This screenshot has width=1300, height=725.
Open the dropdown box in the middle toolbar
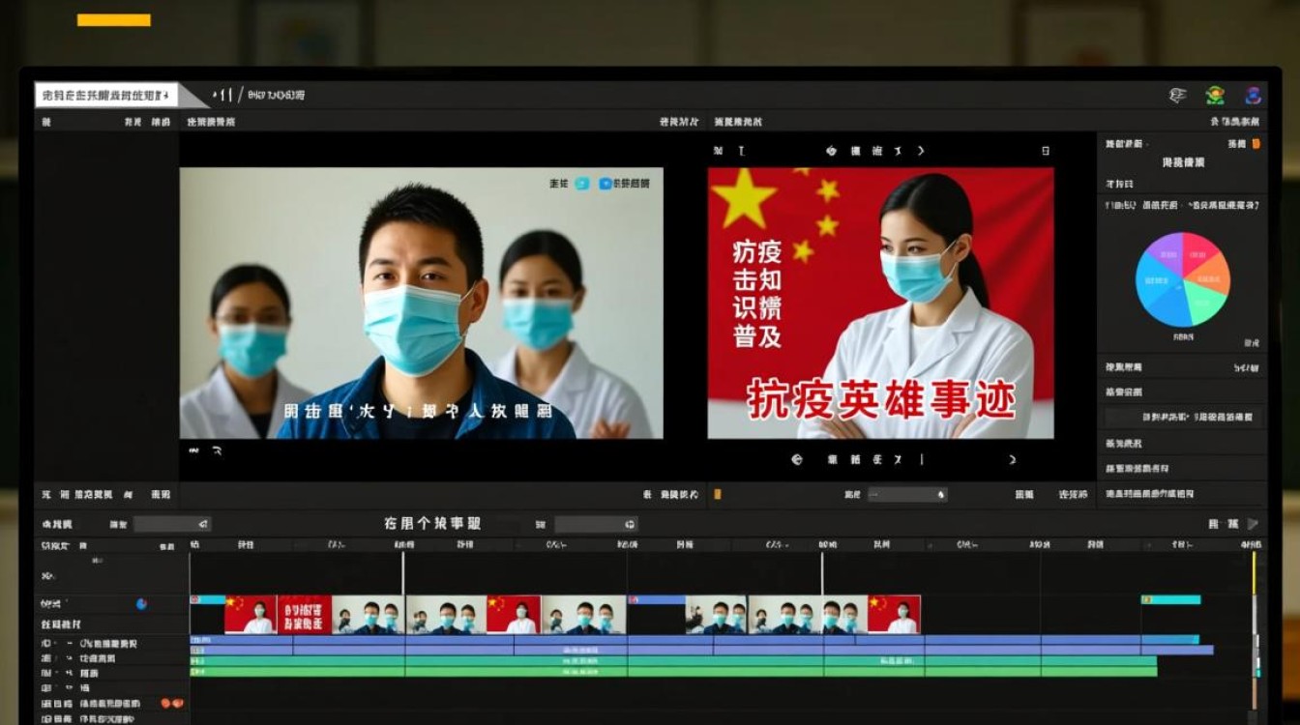click(x=906, y=494)
